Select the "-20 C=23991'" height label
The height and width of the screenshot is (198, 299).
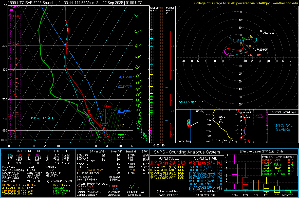pos(126,86)
